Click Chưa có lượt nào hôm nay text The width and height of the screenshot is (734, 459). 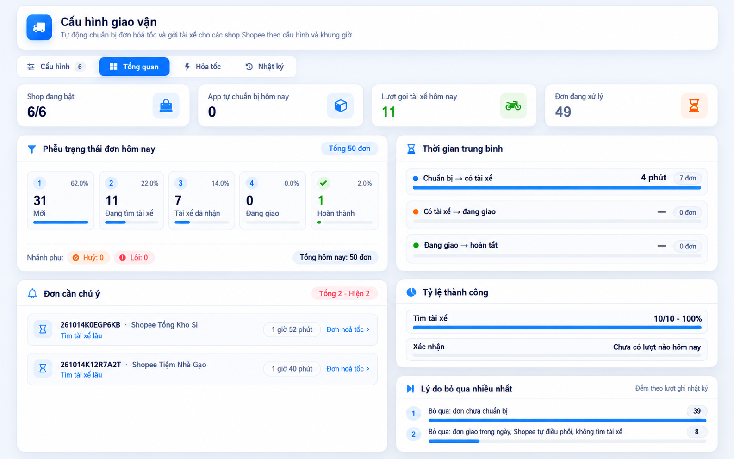[657, 347]
